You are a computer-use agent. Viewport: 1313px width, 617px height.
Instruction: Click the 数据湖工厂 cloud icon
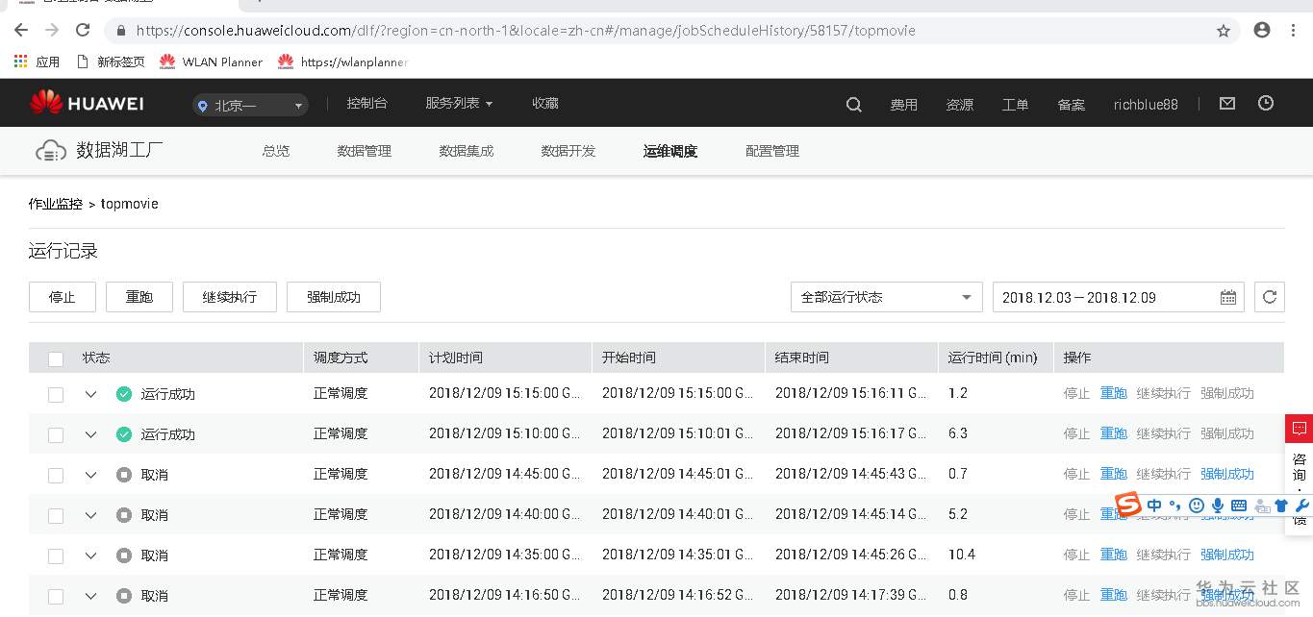[50, 151]
